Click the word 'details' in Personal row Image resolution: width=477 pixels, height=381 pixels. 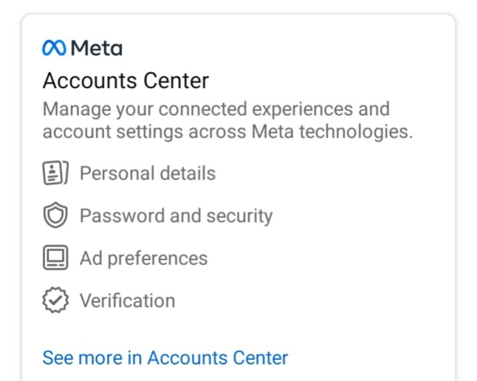tap(187, 173)
